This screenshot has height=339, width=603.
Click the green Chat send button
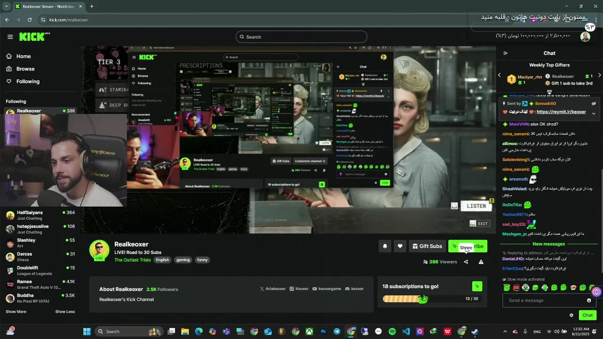click(587, 315)
